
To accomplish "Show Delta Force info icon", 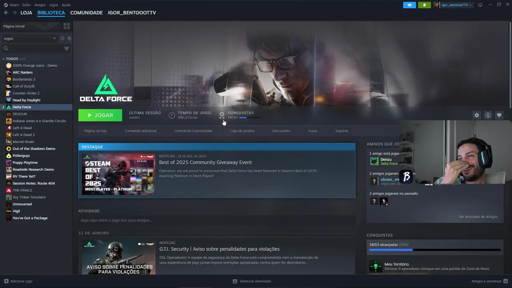I will point(488,115).
